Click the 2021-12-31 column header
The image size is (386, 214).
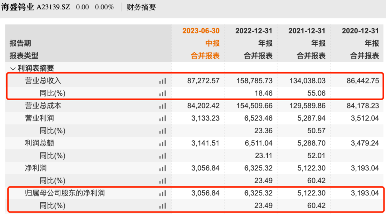307,31
